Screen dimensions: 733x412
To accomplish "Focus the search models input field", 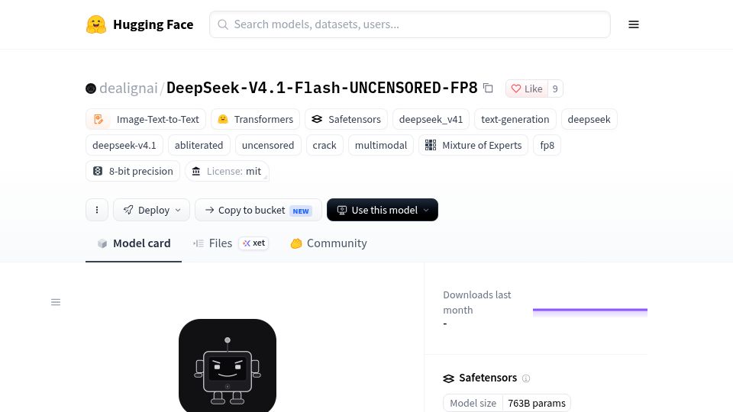I will tap(409, 24).
